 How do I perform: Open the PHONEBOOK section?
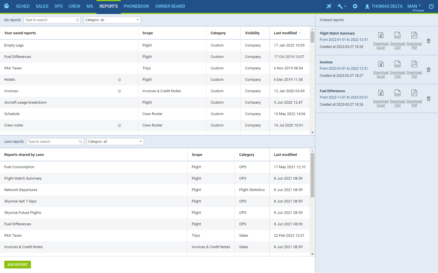(137, 6)
